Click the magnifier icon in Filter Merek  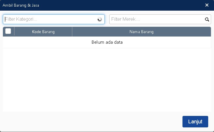(207, 20)
